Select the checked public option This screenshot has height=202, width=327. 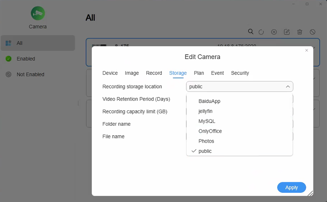tap(205, 151)
